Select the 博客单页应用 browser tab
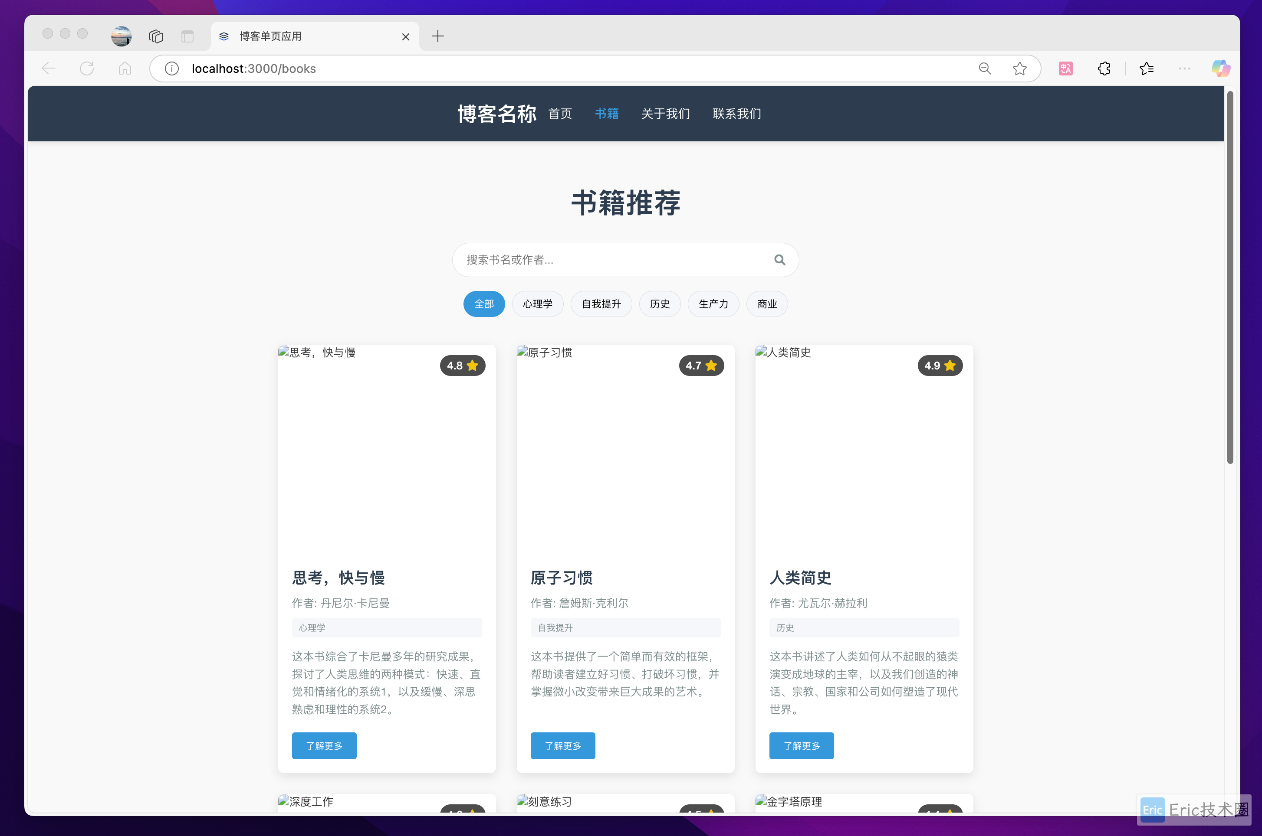1262x836 pixels. tap(315, 36)
